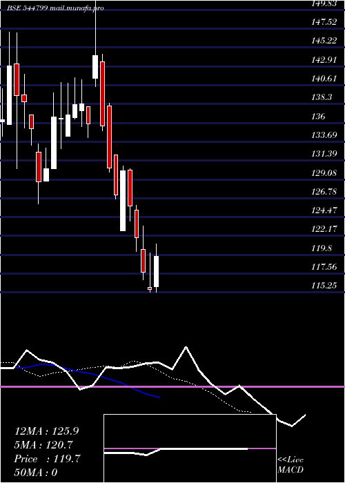Click the 129.08 price axis label

pos(324,173)
